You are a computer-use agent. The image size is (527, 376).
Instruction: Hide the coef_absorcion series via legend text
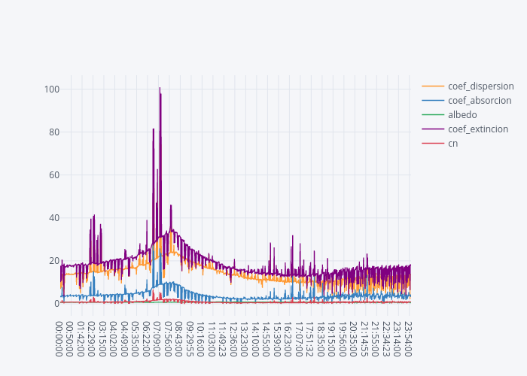(x=480, y=101)
